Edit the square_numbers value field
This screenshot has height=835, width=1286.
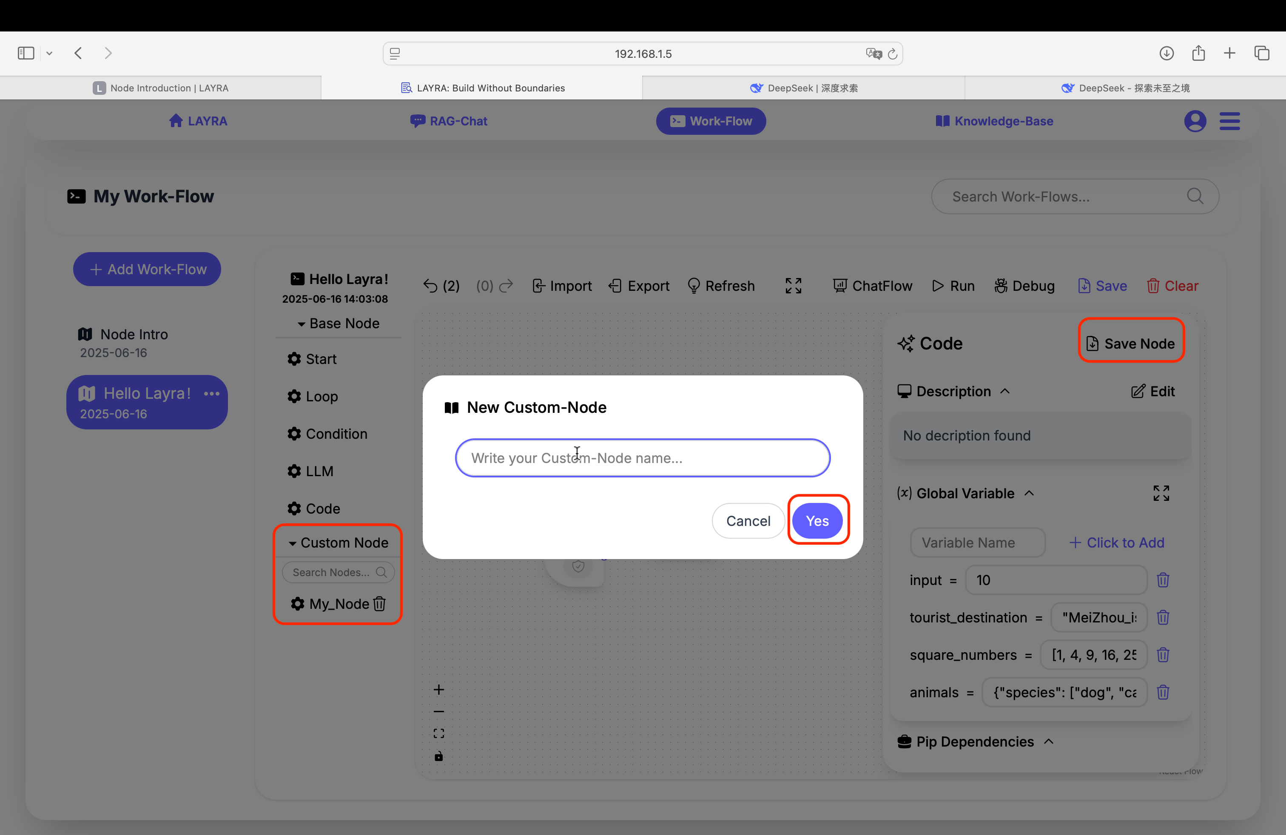[x=1094, y=655]
